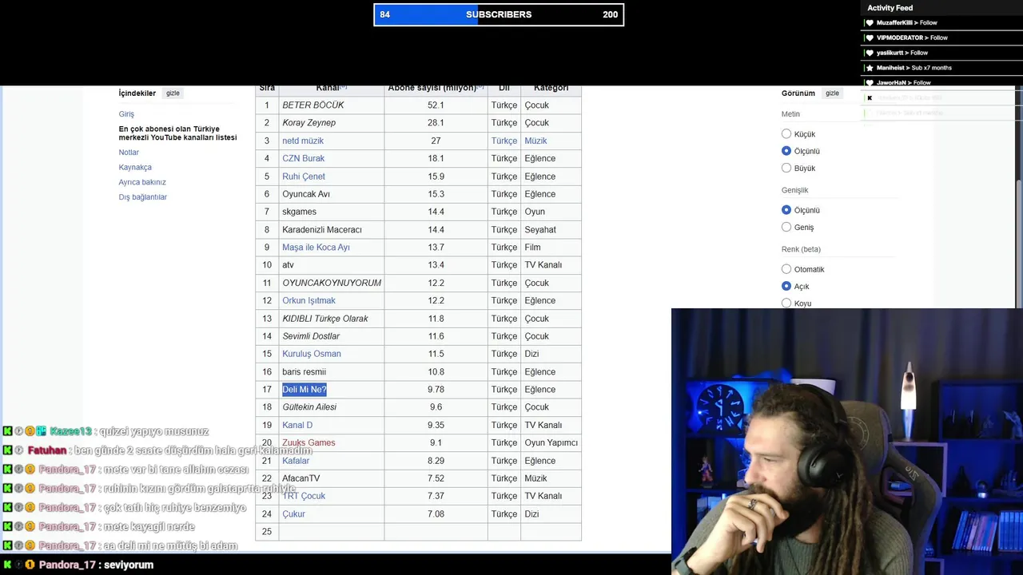Screen dimensions: 1023x575
Task: Click Koray Zeynep channel name
Action: click(x=308, y=123)
